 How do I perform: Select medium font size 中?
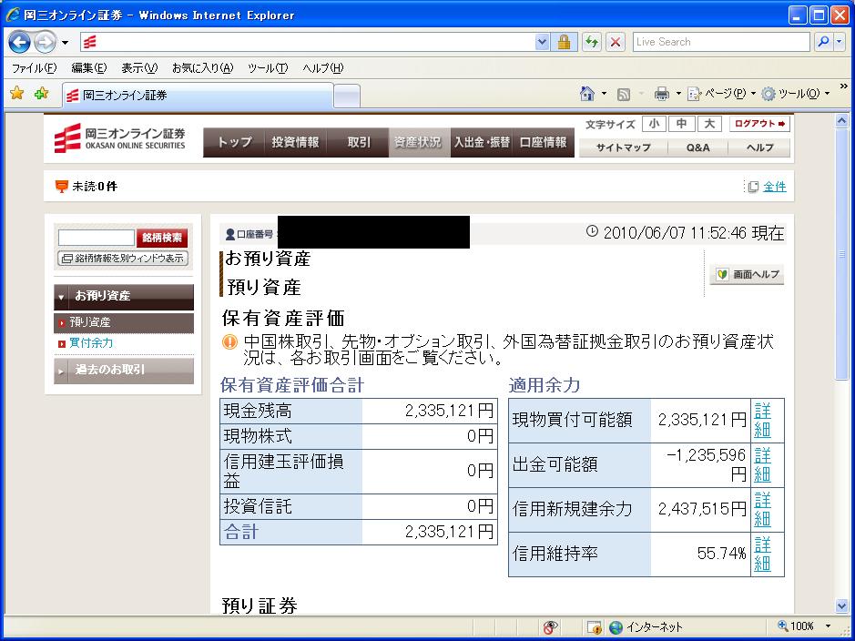[680, 124]
